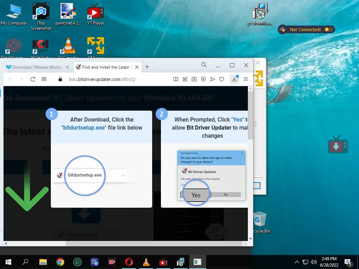Open VMware desktop shortcut
The width and height of the screenshot is (359, 269).
tap(95, 48)
